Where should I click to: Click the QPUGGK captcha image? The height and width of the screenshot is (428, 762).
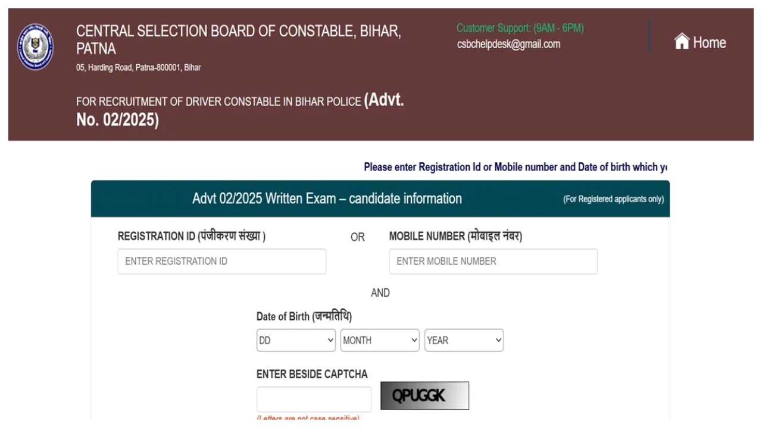tap(424, 396)
